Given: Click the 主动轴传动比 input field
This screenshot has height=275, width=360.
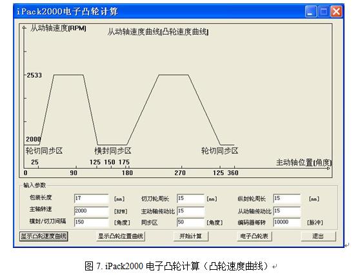Looking at the screenshot, I should coord(190,211).
